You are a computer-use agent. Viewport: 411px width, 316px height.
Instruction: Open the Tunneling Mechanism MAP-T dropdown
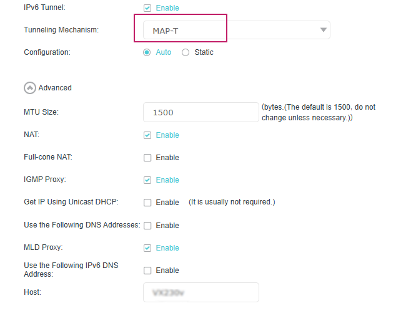click(x=237, y=30)
